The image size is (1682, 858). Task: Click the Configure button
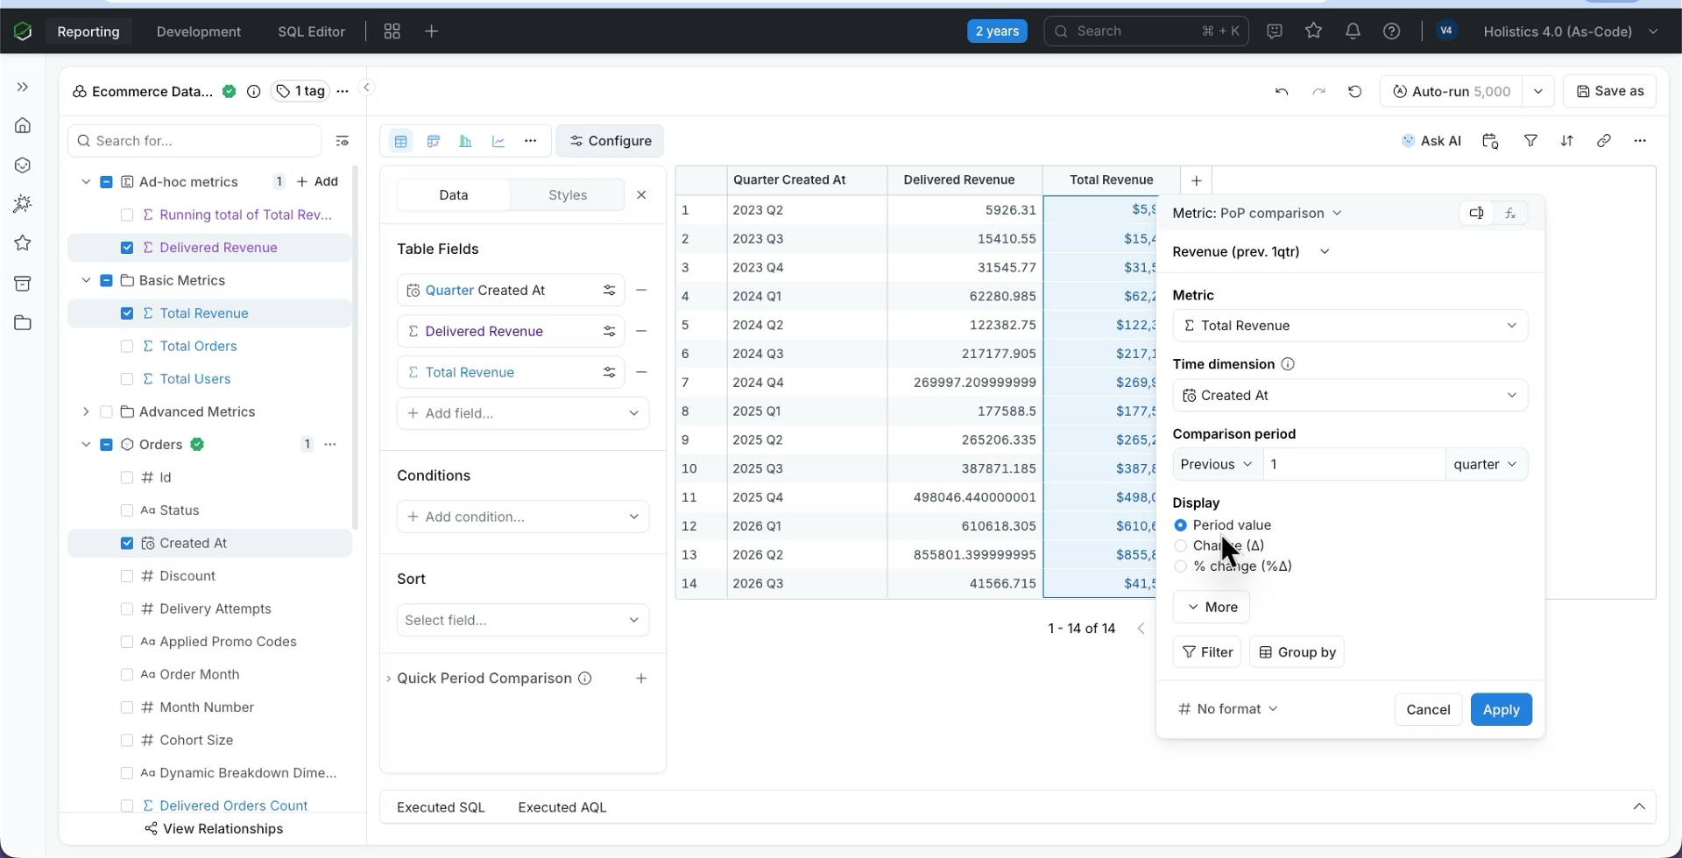click(x=610, y=141)
